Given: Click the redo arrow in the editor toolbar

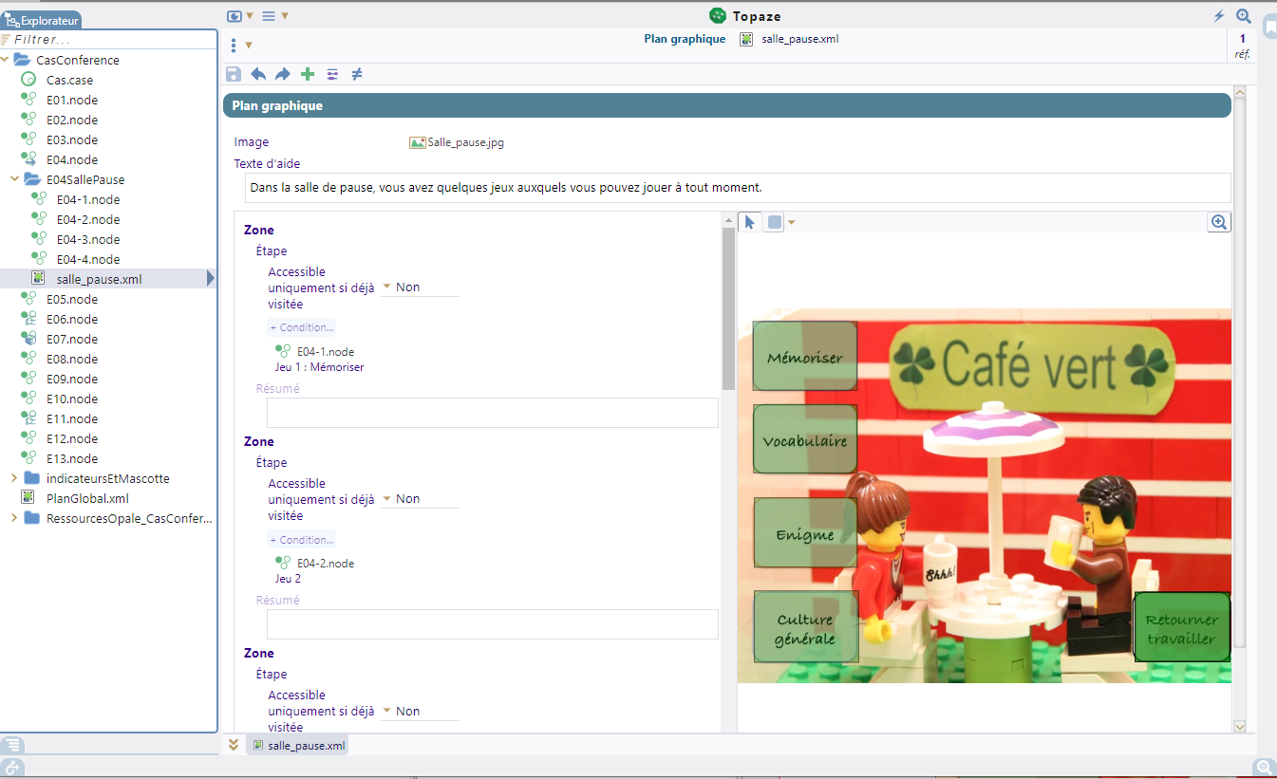Looking at the screenshot, I should [x=282, y=74].
